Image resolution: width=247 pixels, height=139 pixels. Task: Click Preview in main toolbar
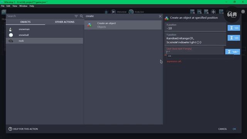118,12
